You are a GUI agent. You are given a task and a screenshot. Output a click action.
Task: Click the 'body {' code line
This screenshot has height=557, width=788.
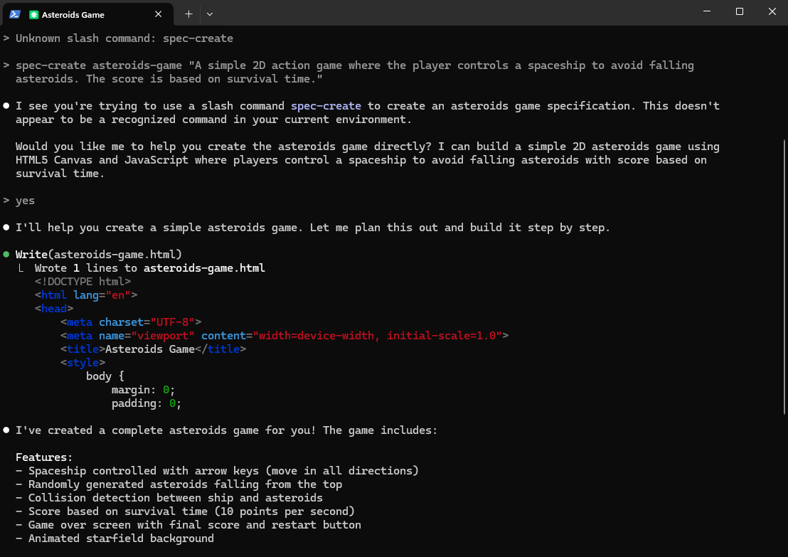105,376
